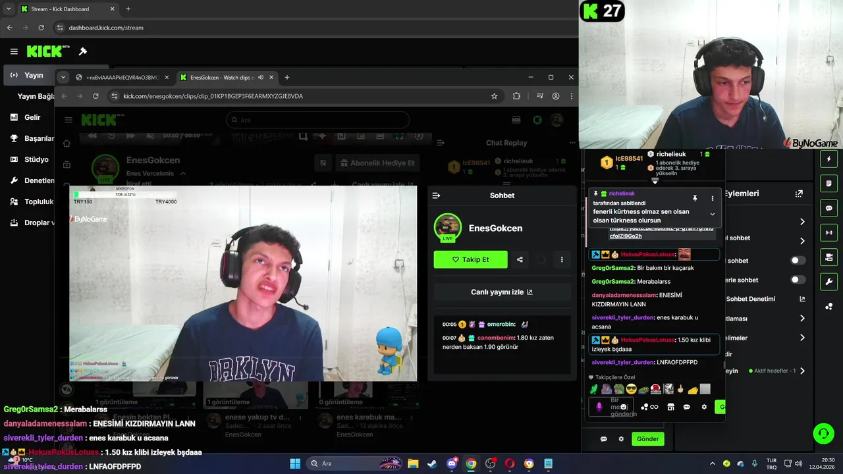Open the clip panel three-dot options
Screen dimensions: 843x474
click(x=562, y=259)
